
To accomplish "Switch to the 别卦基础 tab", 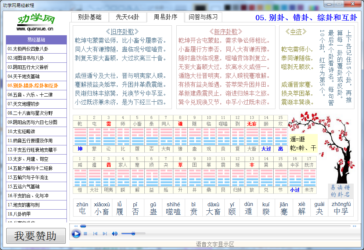I will point(90,17).
